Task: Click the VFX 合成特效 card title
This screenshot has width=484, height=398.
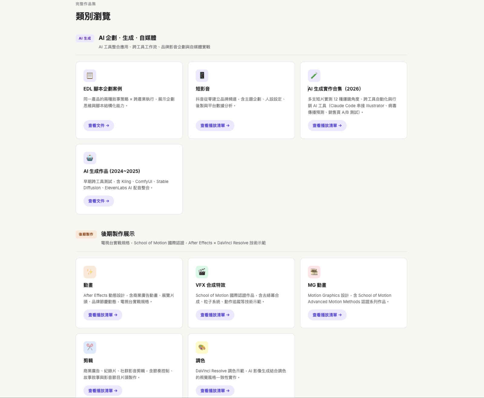Action: 211,285
